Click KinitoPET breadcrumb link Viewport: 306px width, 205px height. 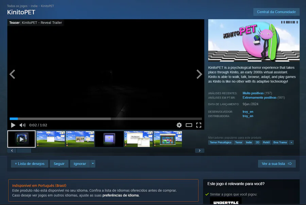[47, 6]
